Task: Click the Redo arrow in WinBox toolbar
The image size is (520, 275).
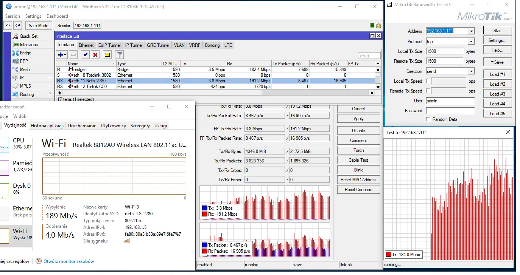Action: click(x=17, y=25)
